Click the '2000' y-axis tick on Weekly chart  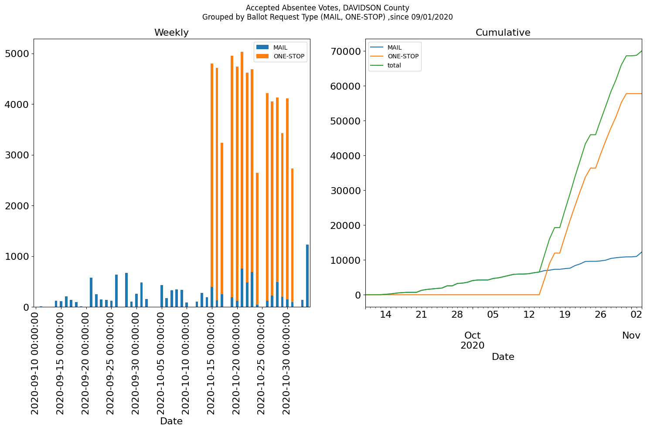pyautogui.click(x=17, y=206)
